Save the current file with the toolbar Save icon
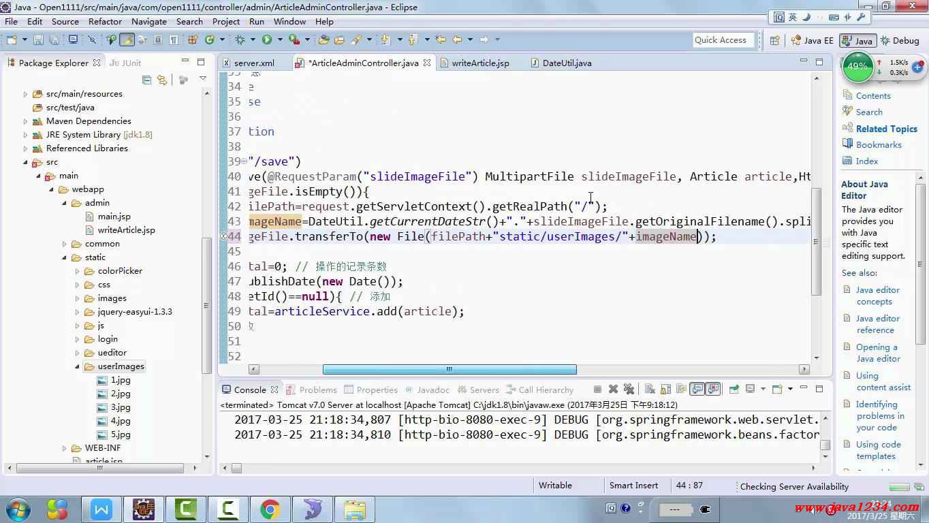This screenshot has height=523, width=929. (x=38, y=40)
